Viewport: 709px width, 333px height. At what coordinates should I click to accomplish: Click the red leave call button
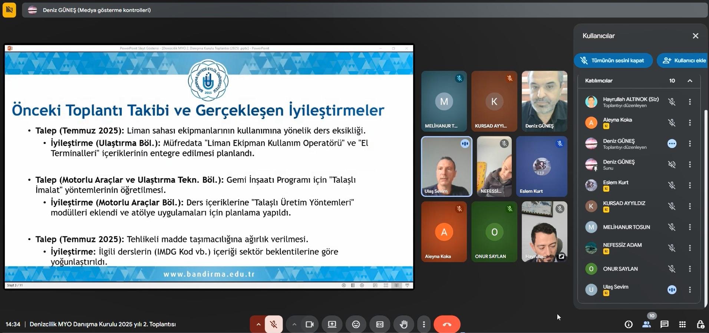click(447, 324)
